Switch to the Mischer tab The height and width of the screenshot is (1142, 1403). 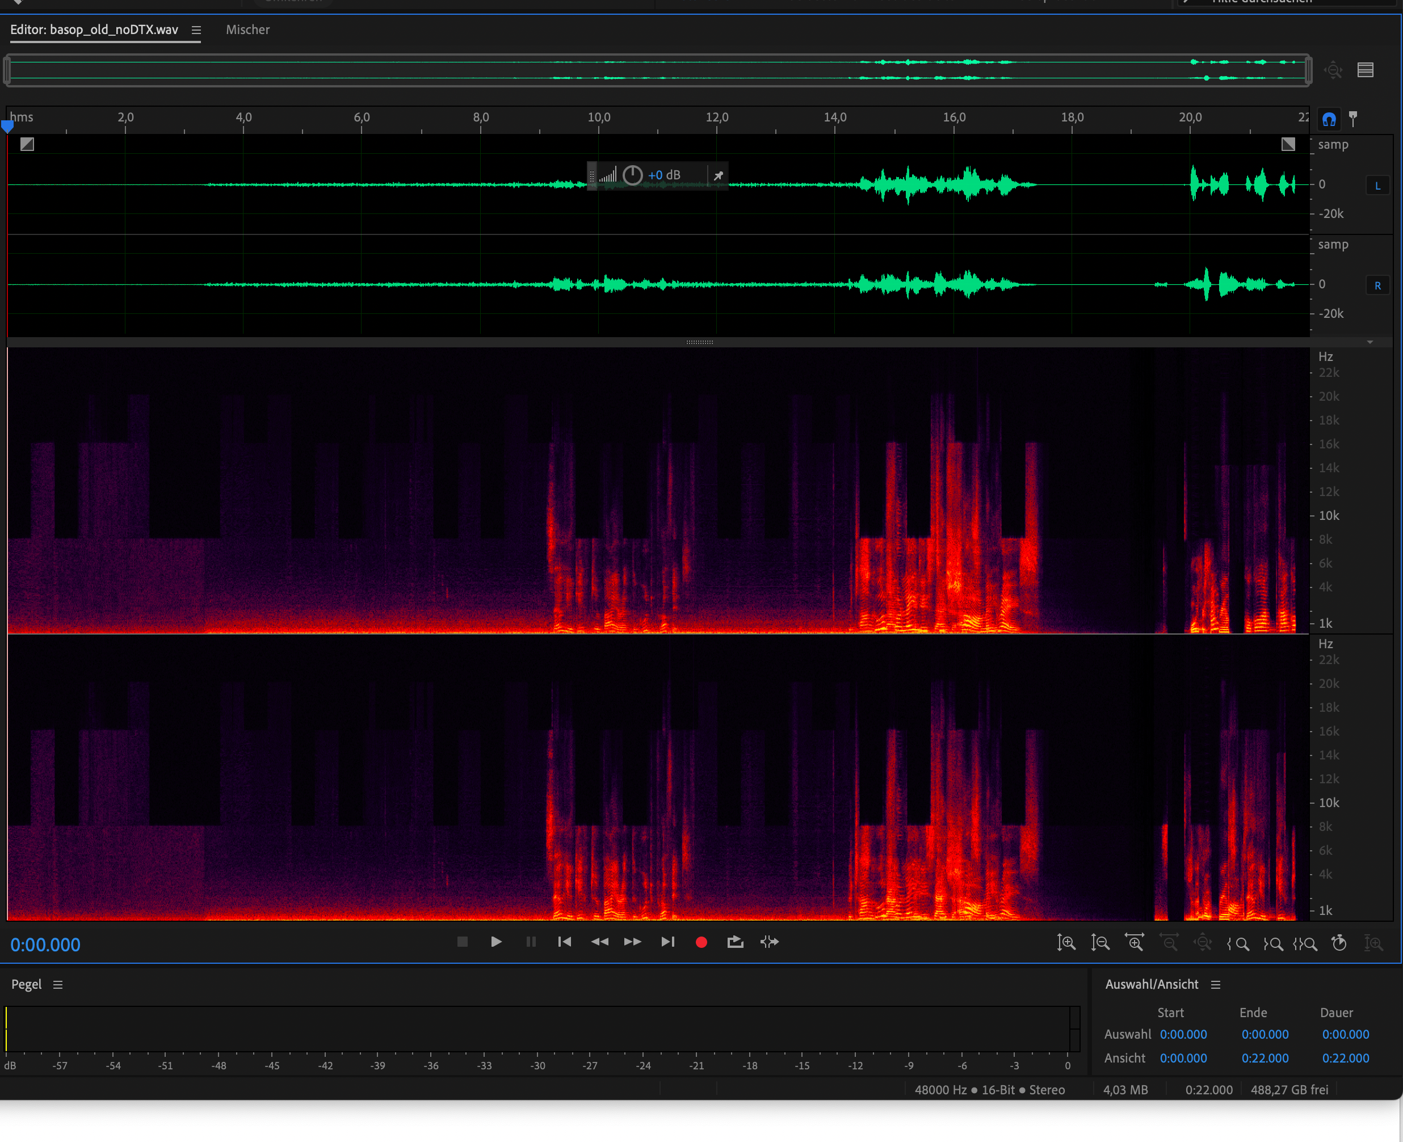coord(247,30)
